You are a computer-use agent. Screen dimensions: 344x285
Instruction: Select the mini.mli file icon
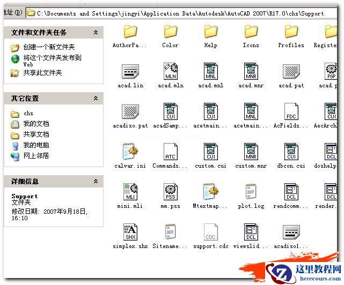[130, 192]
